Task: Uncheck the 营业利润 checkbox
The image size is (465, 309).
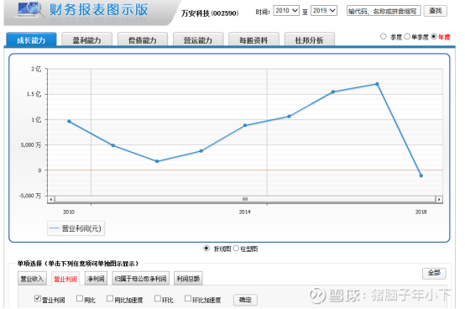Action: (x=38, y=298)
